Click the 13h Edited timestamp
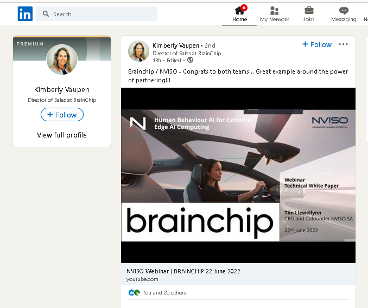The image size is (368, 308). coord(167,61)
